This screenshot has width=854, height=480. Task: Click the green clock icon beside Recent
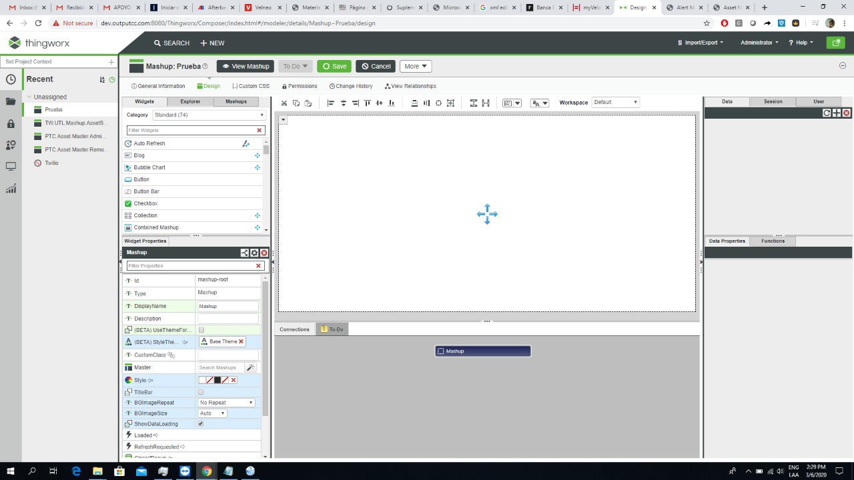click(112, 79)
